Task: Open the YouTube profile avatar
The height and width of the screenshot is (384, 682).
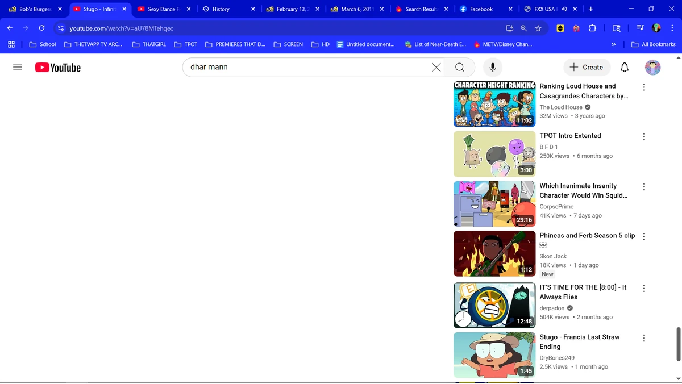Action: [652, 67]
